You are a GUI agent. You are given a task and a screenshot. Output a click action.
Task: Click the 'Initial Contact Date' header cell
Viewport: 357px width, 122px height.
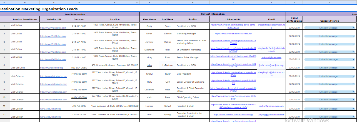(x=294, y=19)
